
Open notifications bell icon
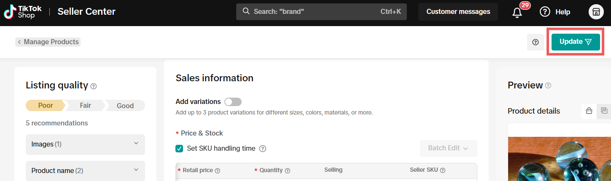click(x=517, y=12)
